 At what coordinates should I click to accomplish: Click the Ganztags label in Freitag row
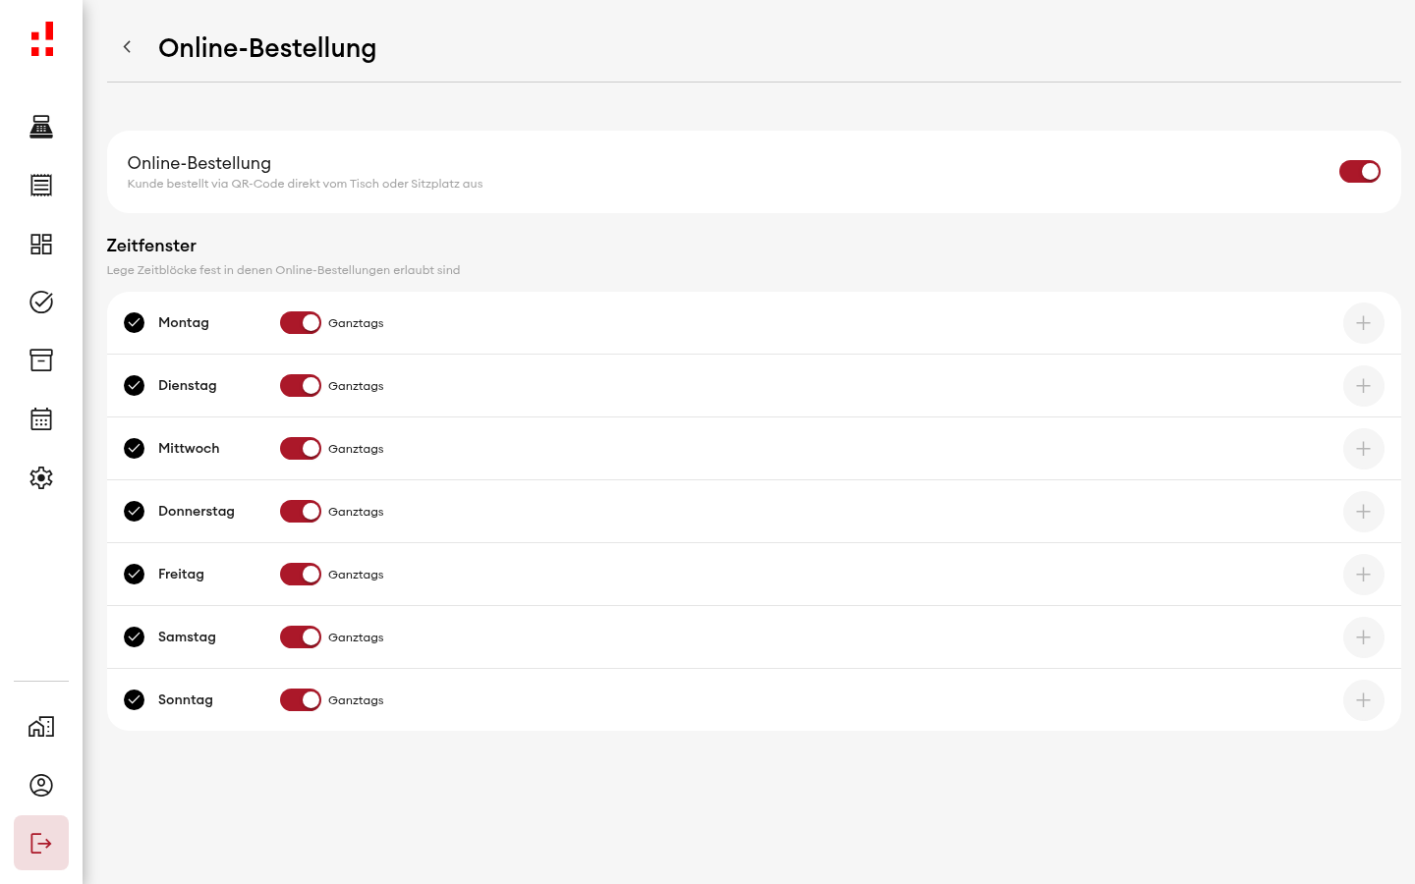pos(356,575)
